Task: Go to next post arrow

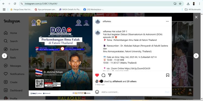Action: (x=196, y=56)
